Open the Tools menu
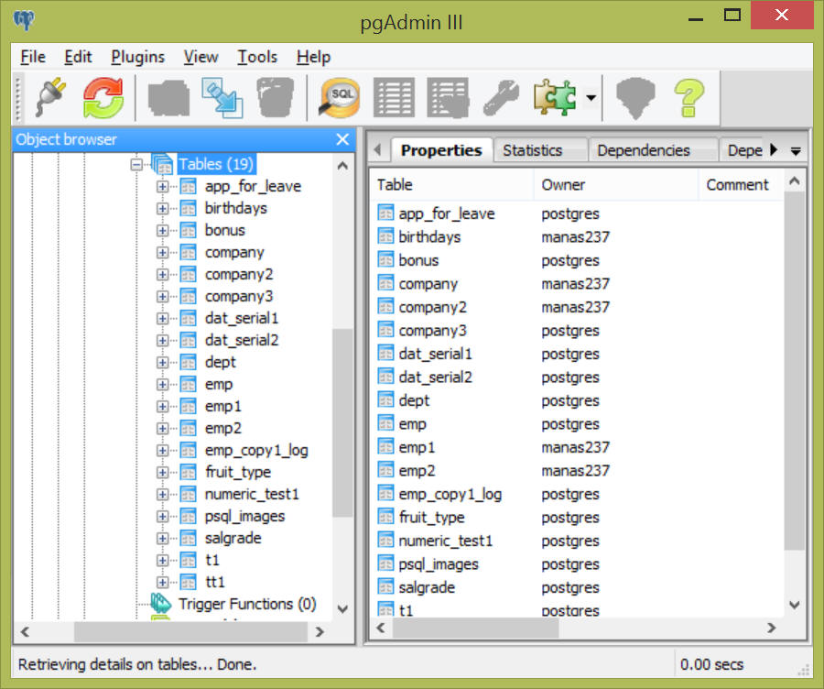This screenshot has width=824, height=689. tap(257, 57)
